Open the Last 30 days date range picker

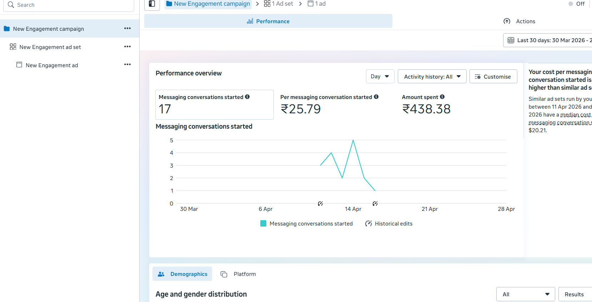click(x=548, y=40)
